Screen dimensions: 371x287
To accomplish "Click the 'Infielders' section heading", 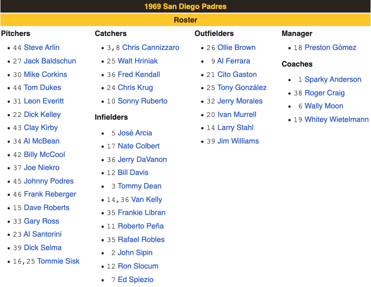I will (111, 117).
